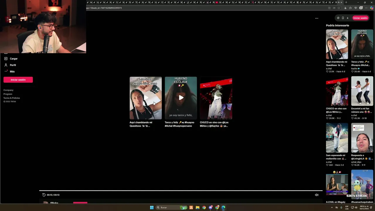Open the browser favorites collection icon
This screenshot has width=375, height=211.
pos(350,8)
